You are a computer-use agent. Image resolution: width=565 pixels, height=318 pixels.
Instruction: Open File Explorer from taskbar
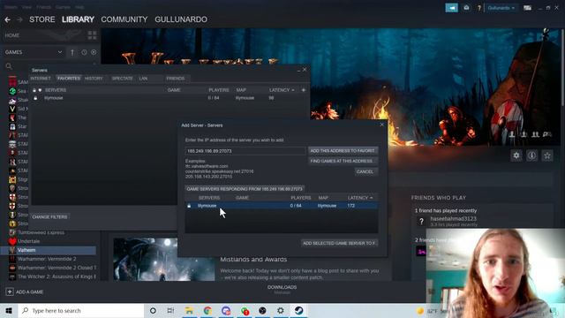click(x=189, y=311)
